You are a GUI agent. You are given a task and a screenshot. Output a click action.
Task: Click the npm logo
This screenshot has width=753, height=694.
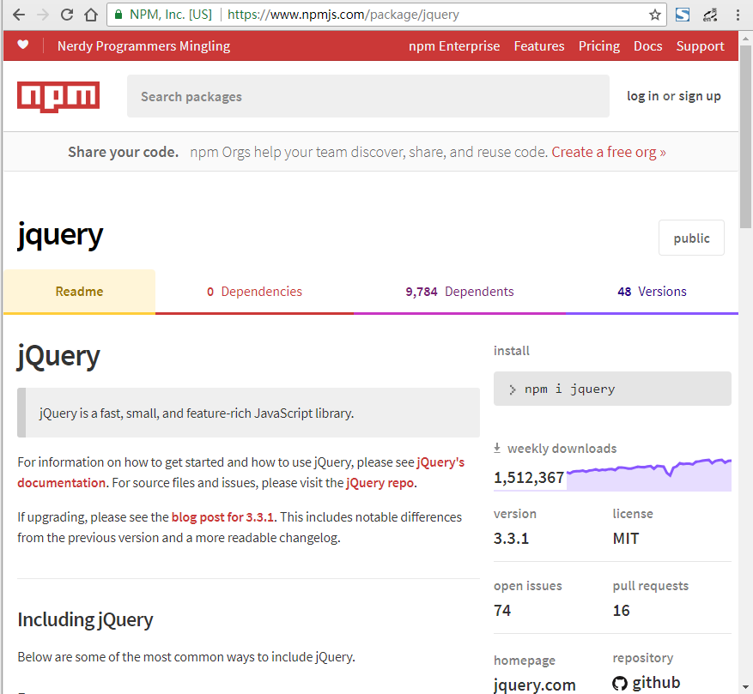pos(58,97)
